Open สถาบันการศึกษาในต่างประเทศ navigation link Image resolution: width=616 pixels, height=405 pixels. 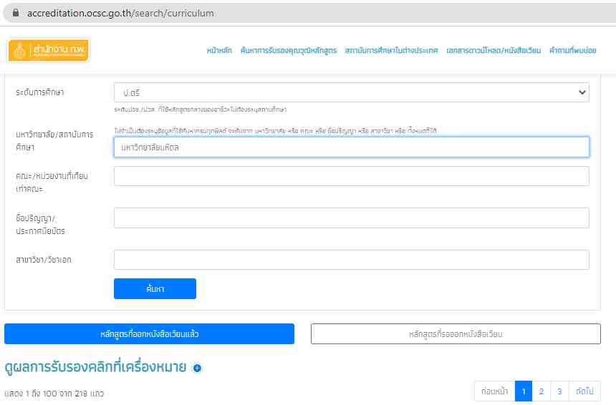pyautogui.click(x=391, y=51)
